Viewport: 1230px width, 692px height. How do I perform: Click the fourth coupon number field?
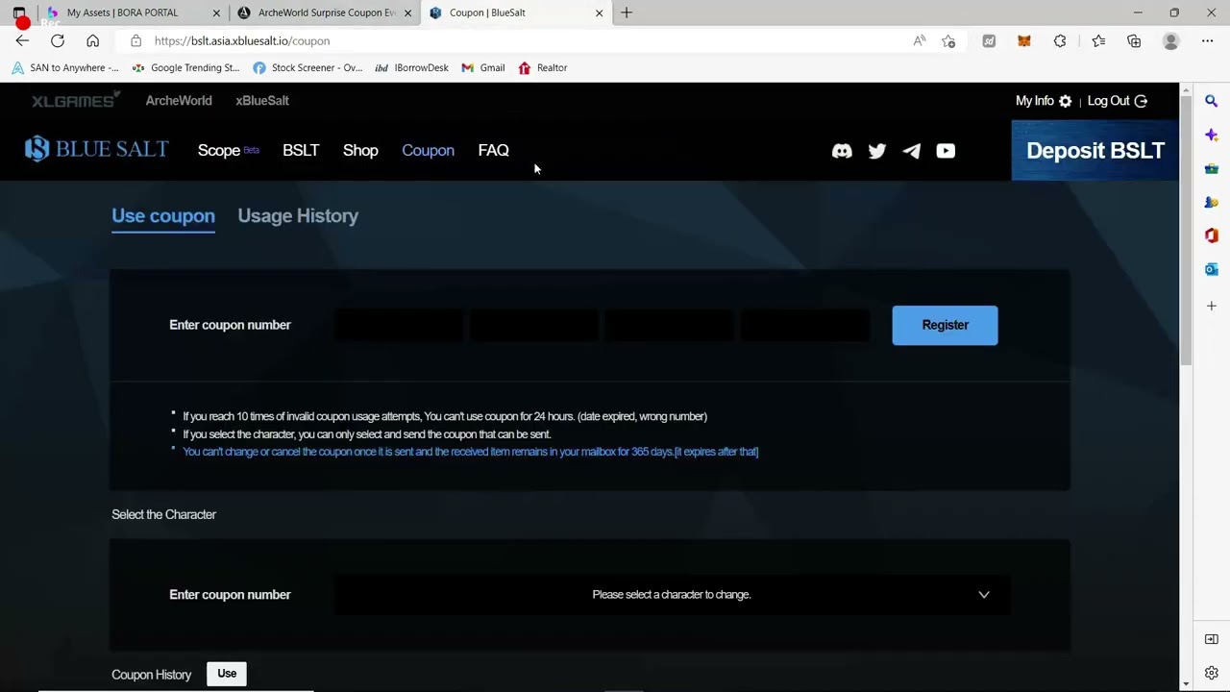click(x=805, y=325)
